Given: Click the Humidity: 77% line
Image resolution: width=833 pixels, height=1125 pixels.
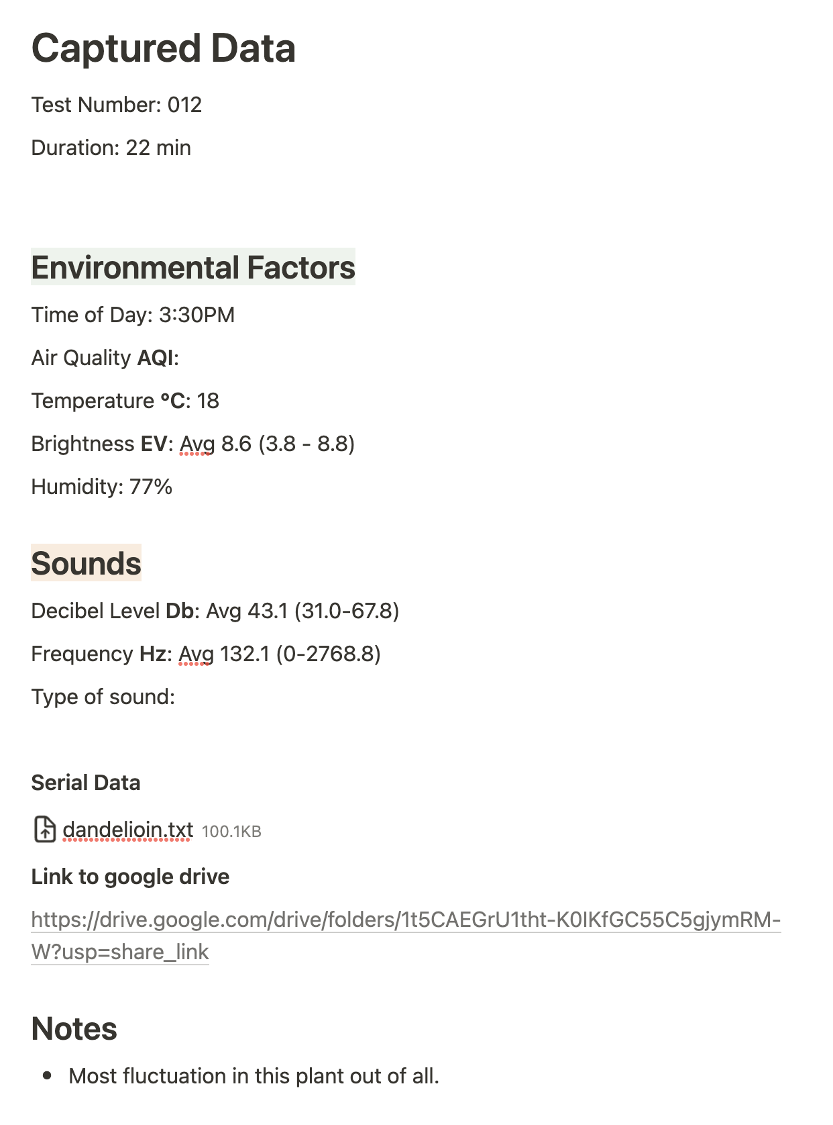Looking at the screenshot, I should [102, 487].
